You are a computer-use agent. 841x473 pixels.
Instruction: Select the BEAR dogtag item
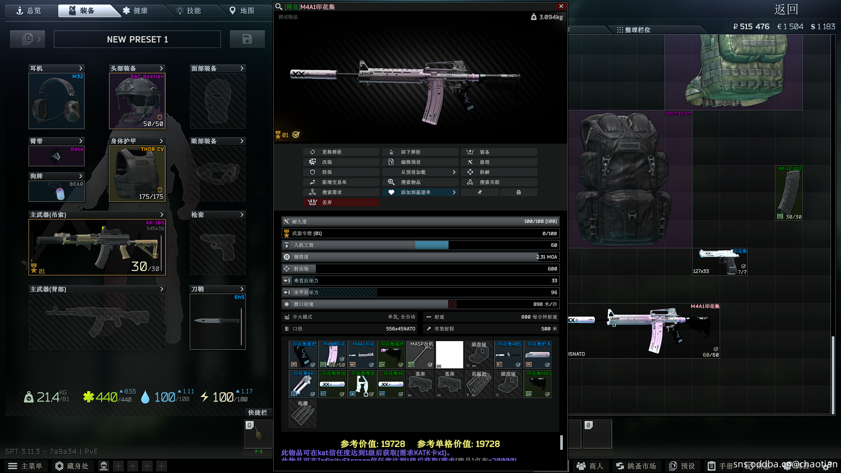[x=57, y=191]
